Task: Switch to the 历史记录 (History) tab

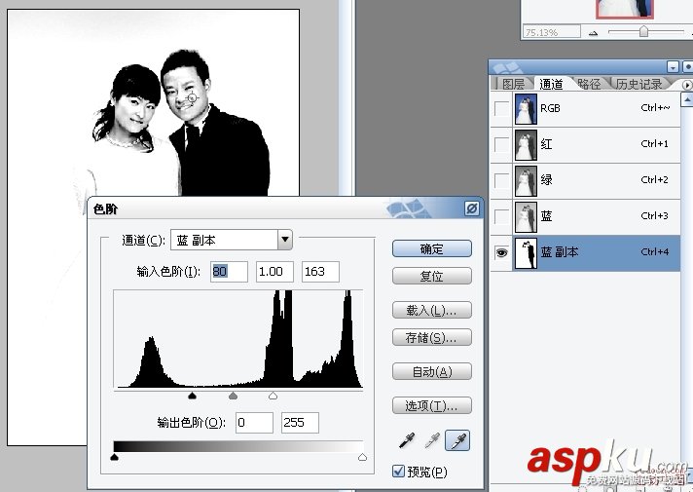Action: (x=639, y=84)
